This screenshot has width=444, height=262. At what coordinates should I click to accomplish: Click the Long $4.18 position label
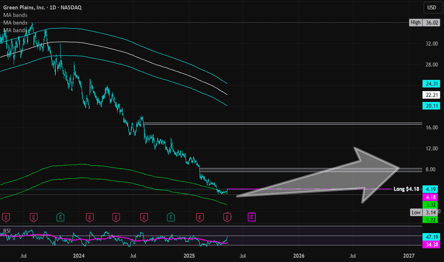click(x=406, y=189)
